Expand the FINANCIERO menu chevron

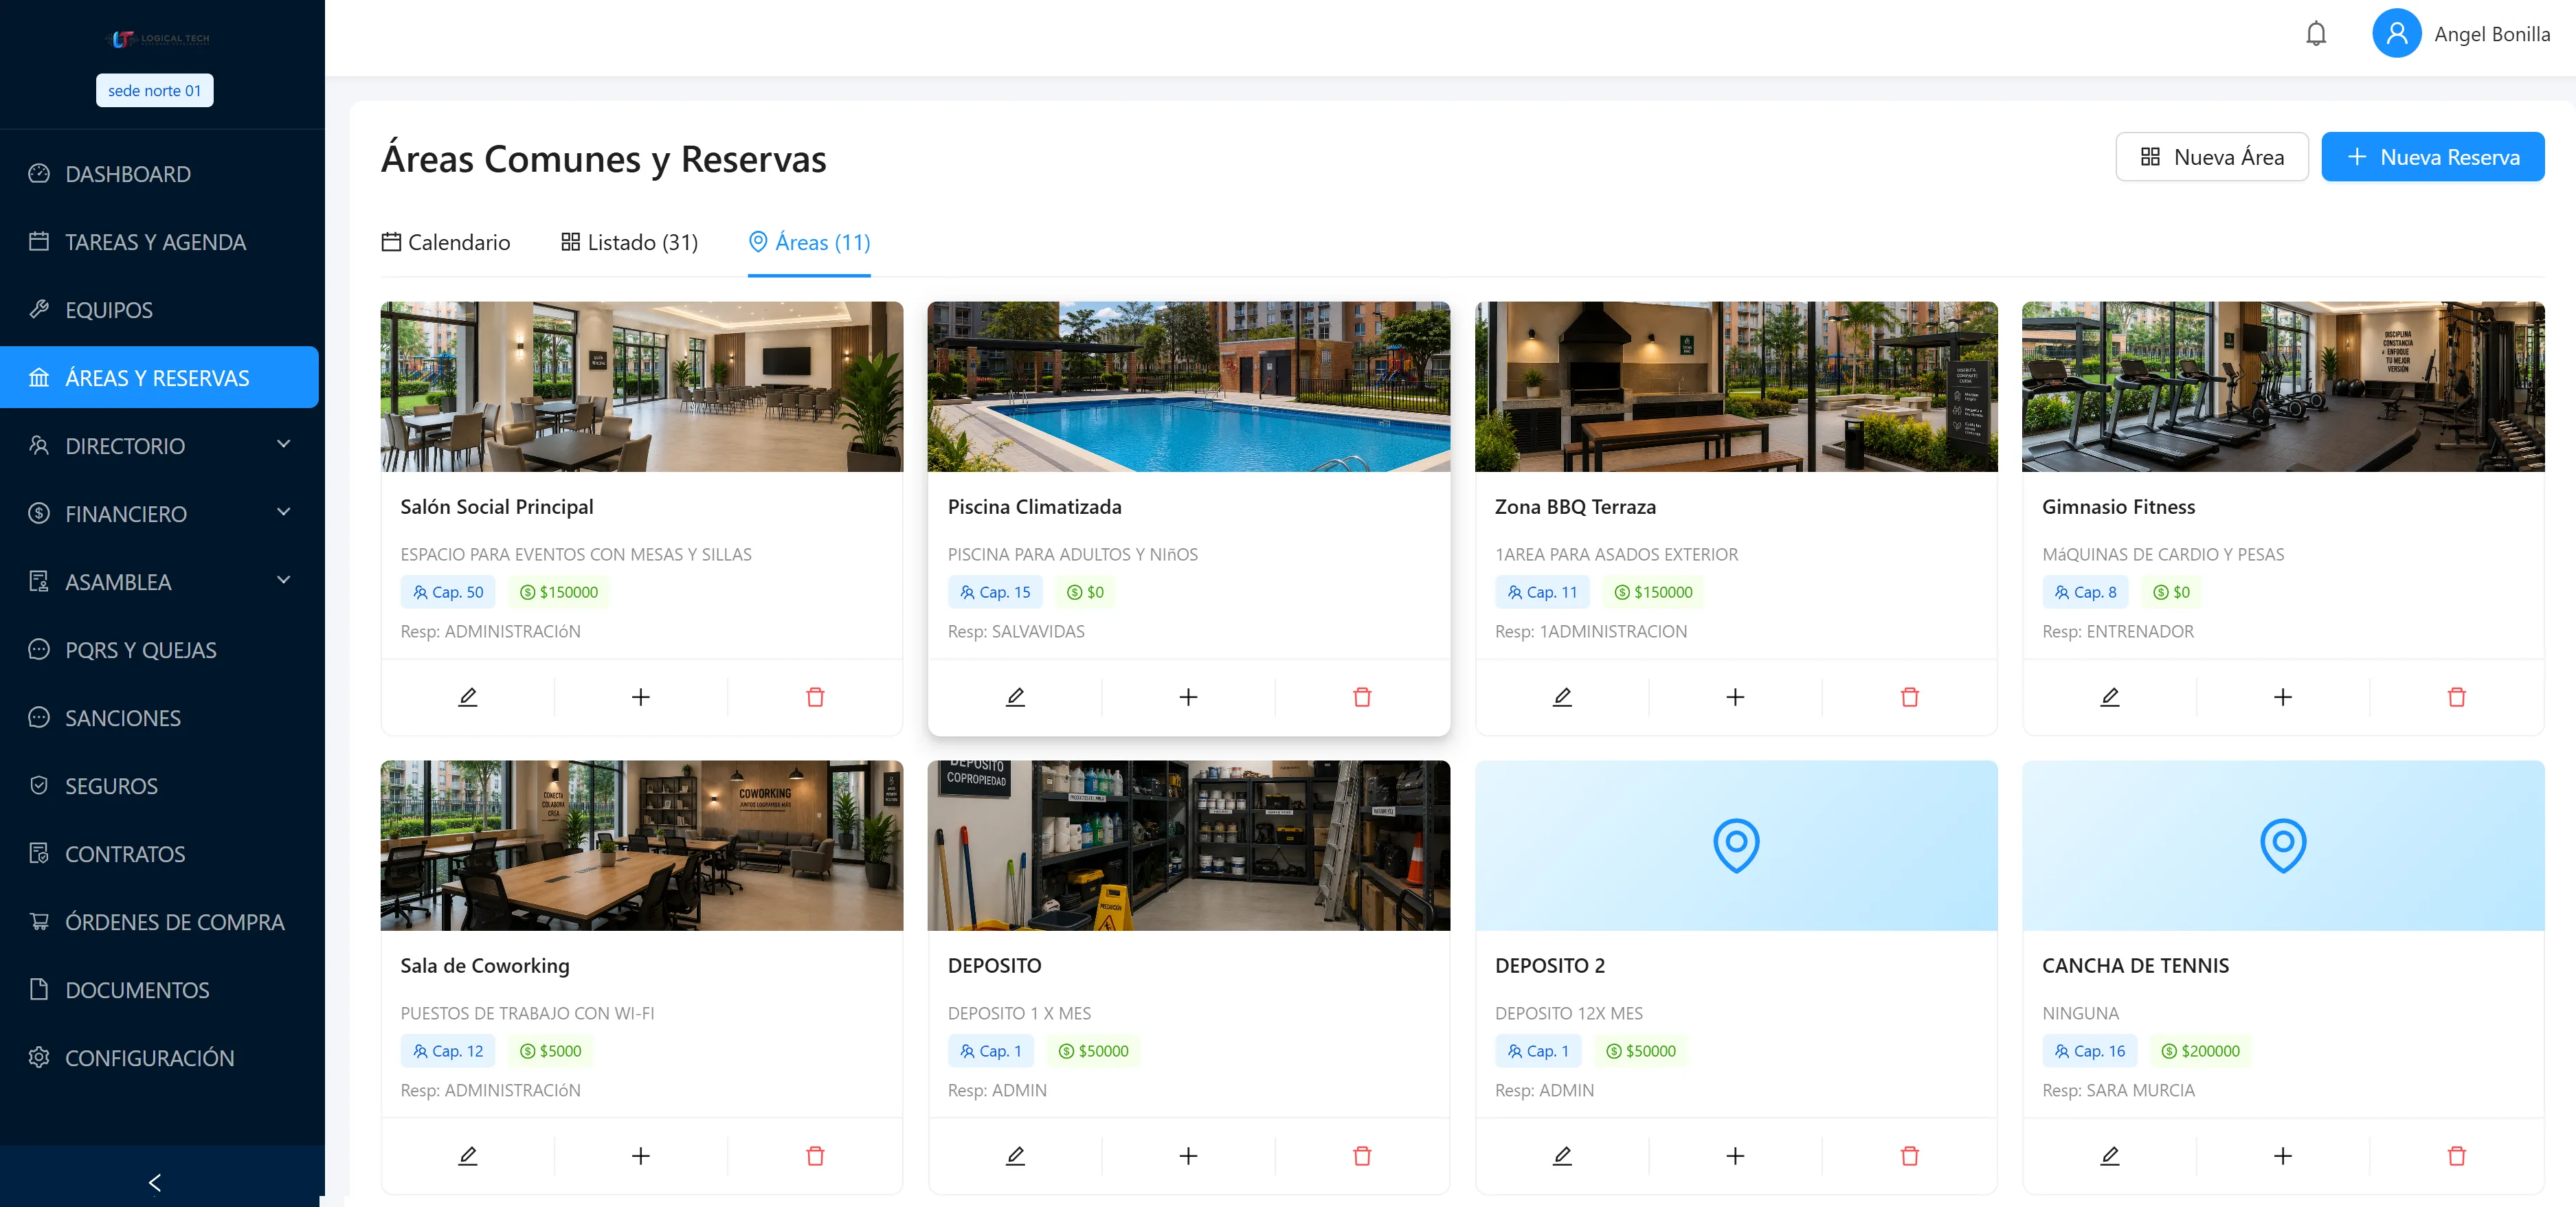coord(284,512)
